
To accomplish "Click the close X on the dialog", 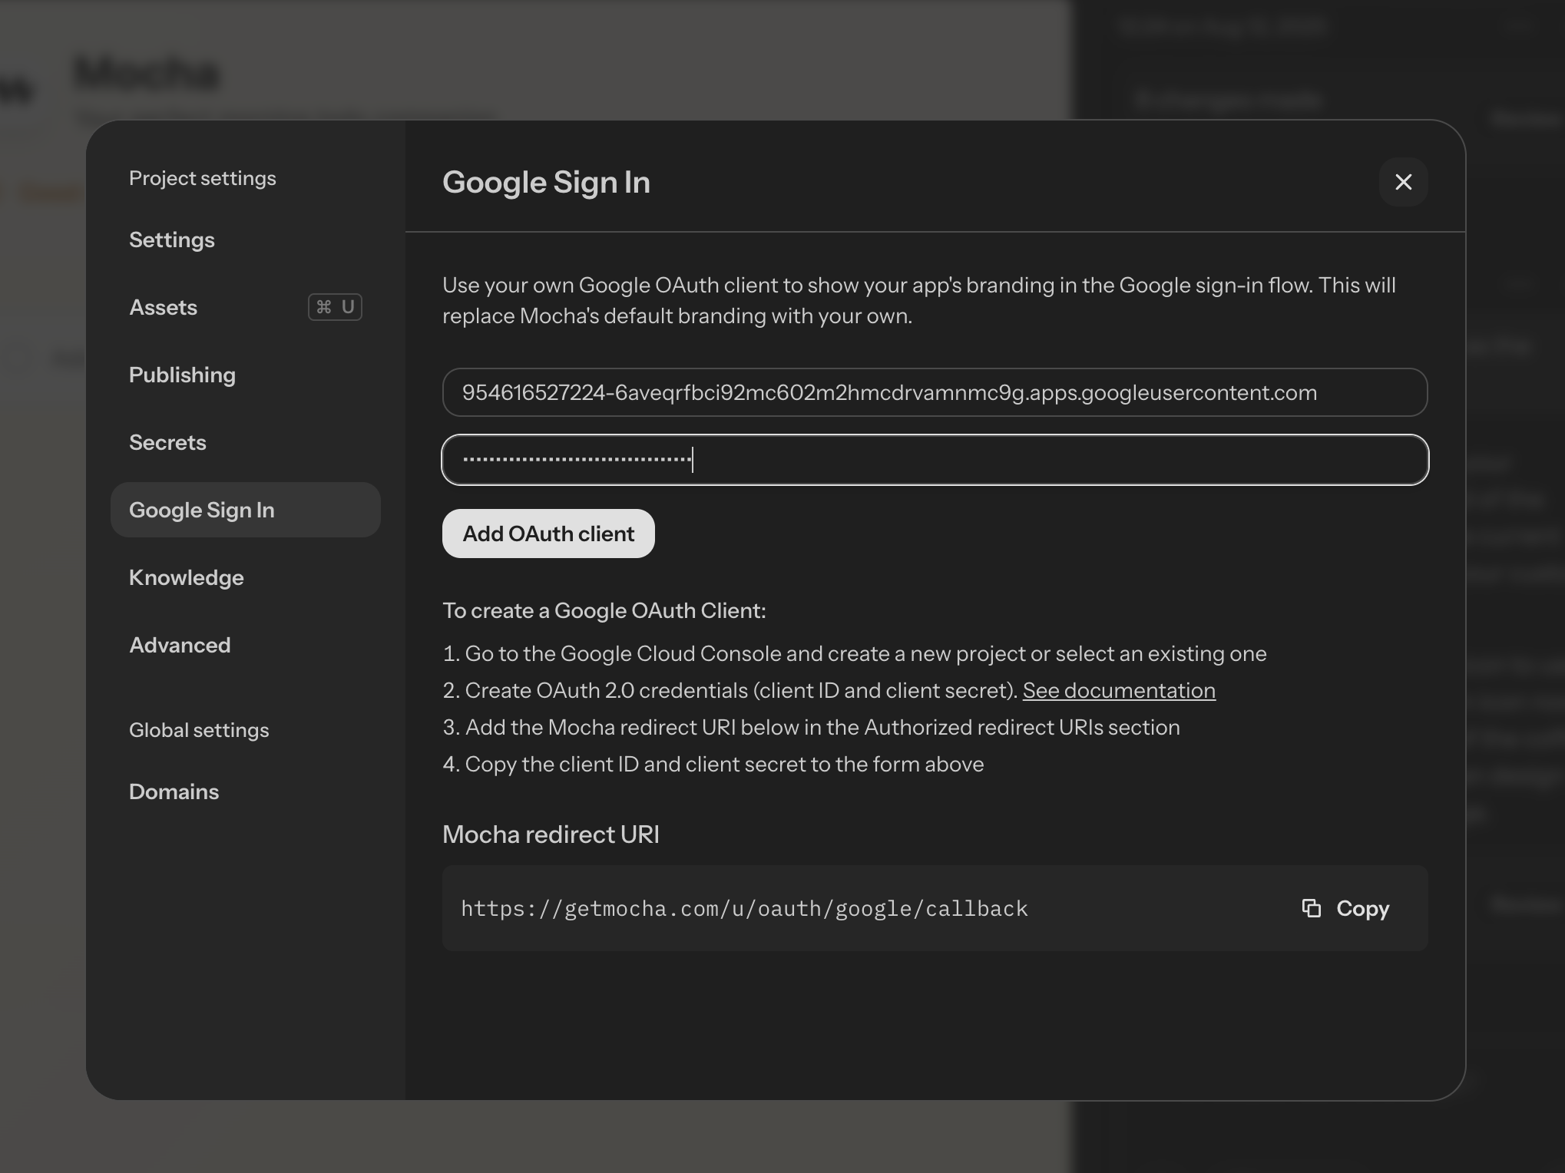I will pyautogui.click(x=1403, y=182).
